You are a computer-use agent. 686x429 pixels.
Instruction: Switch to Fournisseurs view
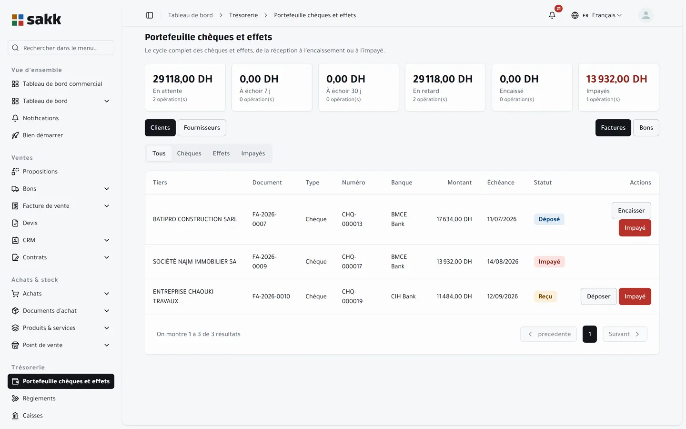[202, 128]
